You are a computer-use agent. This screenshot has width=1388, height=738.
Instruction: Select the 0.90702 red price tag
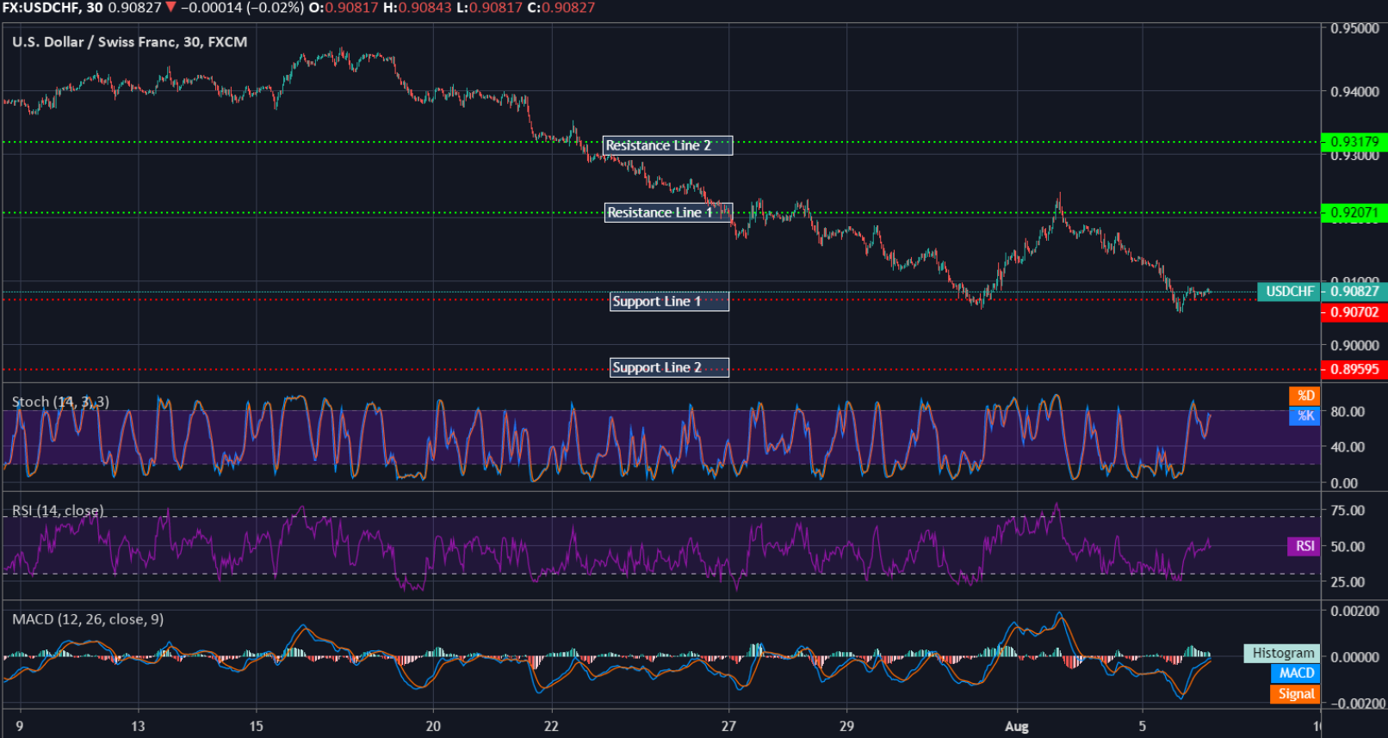(1354, 311)
